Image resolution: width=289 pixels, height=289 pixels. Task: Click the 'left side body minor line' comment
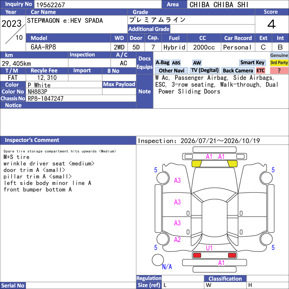pos(47,183)
